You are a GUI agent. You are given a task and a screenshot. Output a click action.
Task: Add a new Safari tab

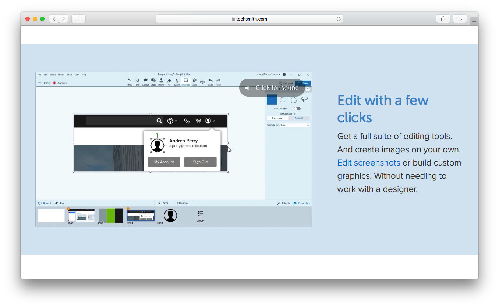click(x=474, y=21)
